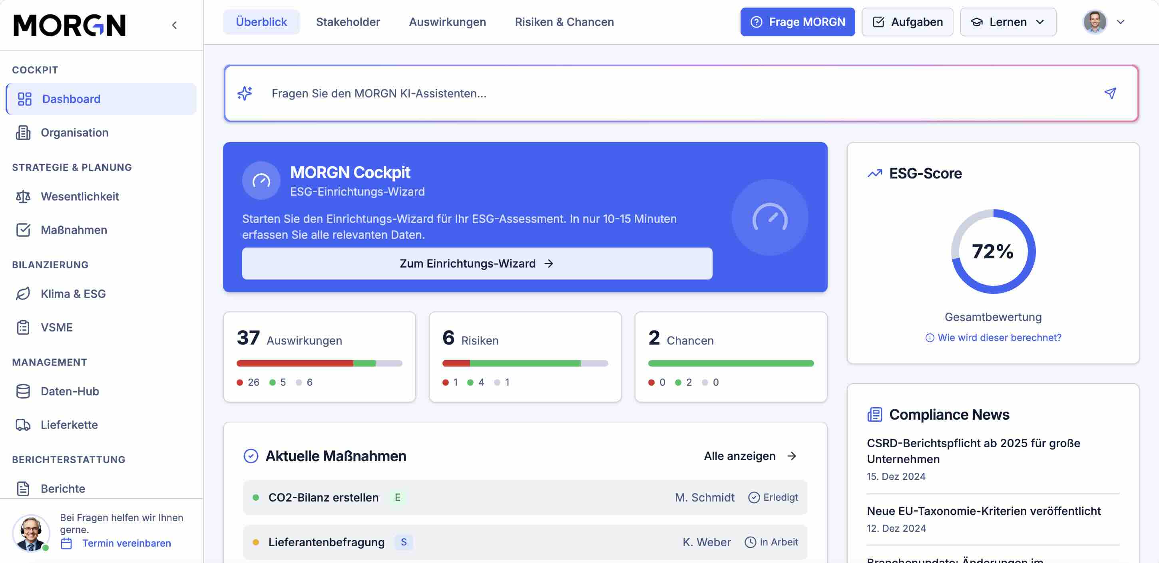
Task: Click the Berichte document icon
Action: pos(23,488)
